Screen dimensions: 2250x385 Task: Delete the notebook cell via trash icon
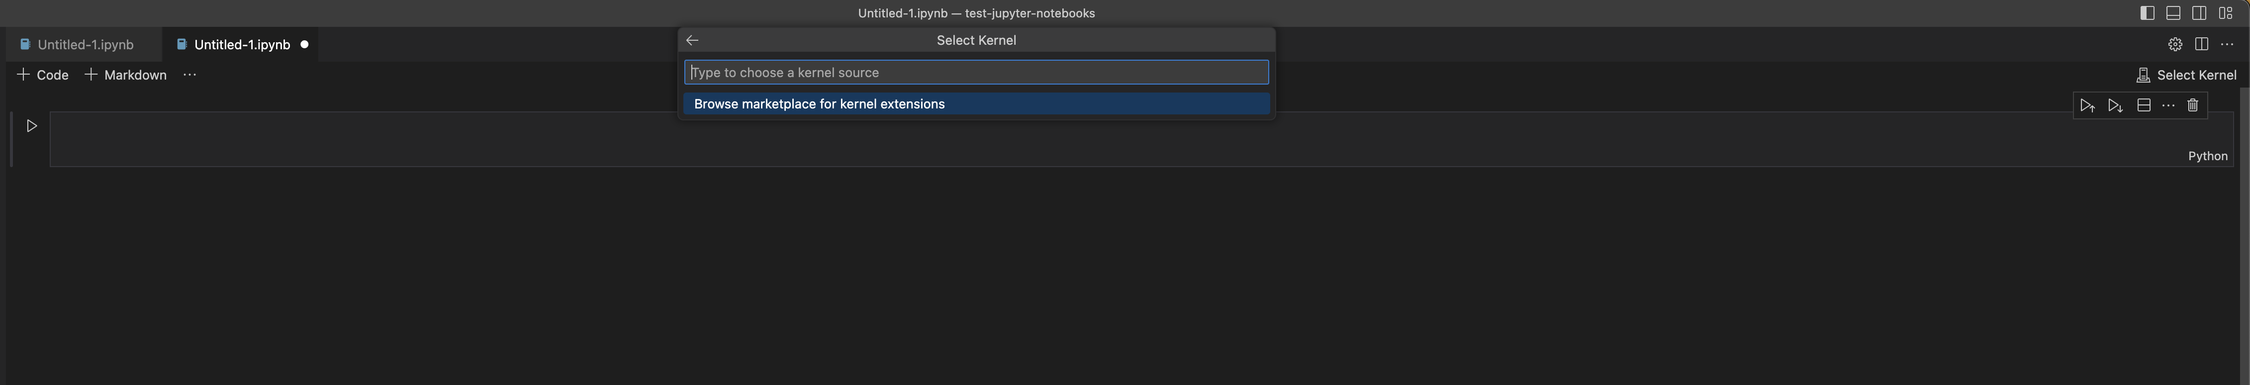2192,105
